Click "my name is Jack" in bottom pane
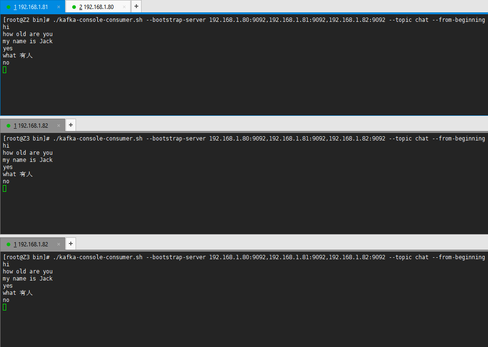Image resolution: width=488 pixels, height=347 pixels. tap(28, 279)
